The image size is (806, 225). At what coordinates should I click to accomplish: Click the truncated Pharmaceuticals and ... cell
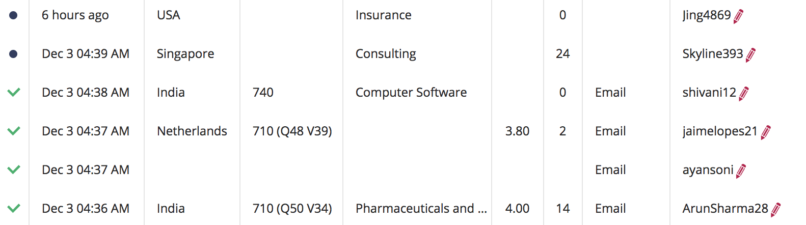(421, 209)
